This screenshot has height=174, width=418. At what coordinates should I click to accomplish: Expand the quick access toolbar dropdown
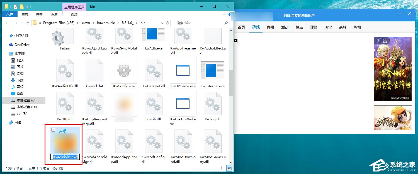pos(27,6)
